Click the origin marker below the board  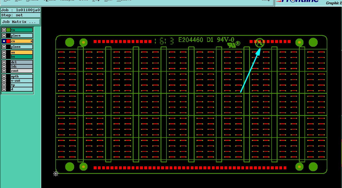coord(56,174)
